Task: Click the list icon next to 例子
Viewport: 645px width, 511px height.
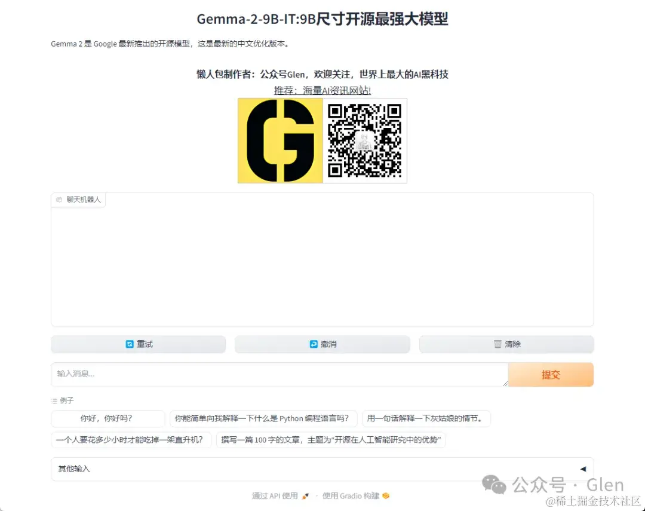Action: pos(53,400)
